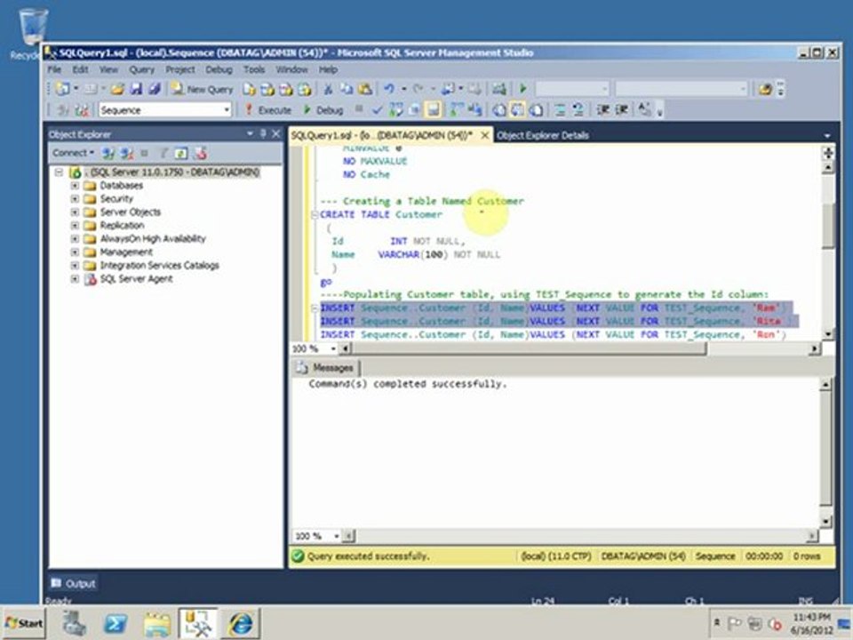The image size is (853, 640).
Task: Expand the Security folder node
Action: pyautogui.click(x=75, y=198)
